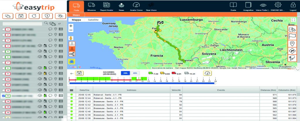The width and height of the screenshot is (300, 121).
Task: Open the date picker calendar beside back arrow
Action: click(x=79, y=73)
